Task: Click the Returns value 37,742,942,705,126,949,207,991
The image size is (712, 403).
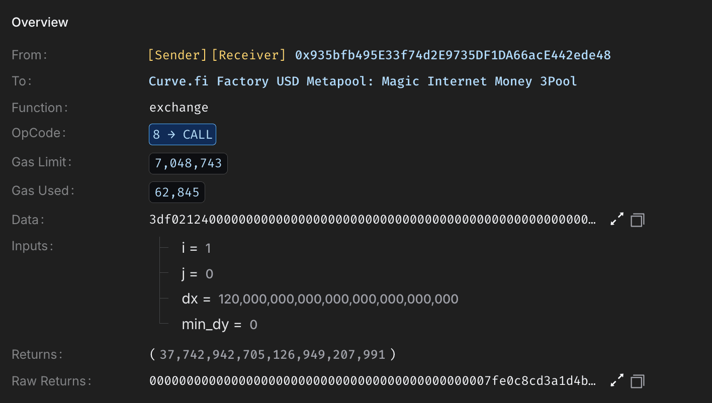Action: pyautogui.click(x=273, y=354)
